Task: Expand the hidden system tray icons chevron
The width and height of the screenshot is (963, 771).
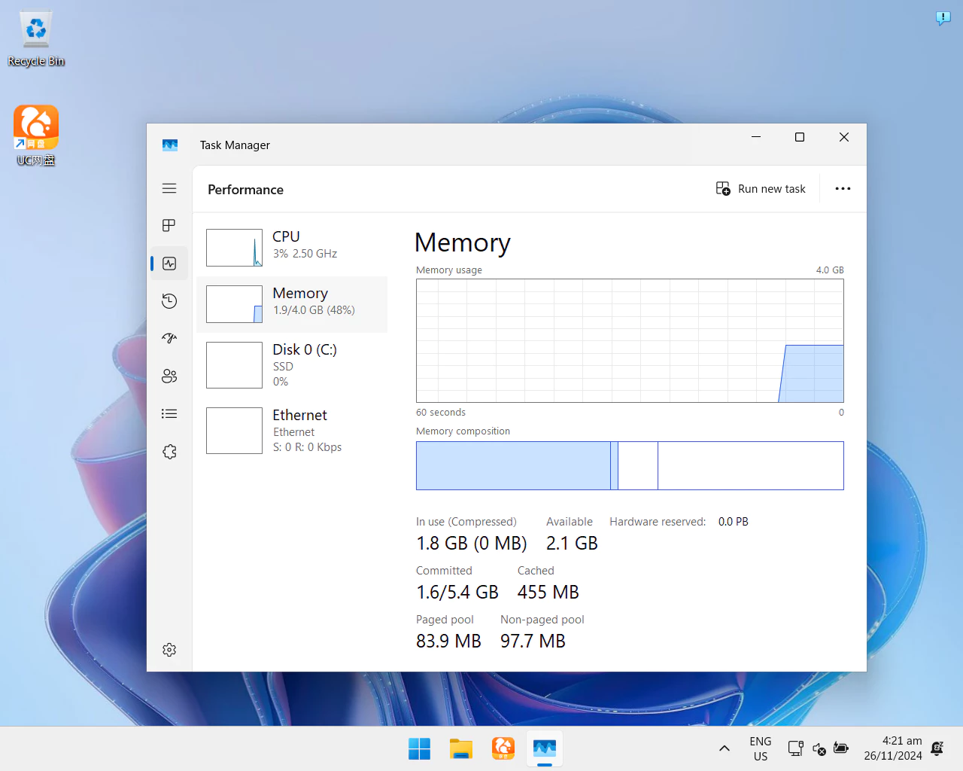Action: point(725,748)
